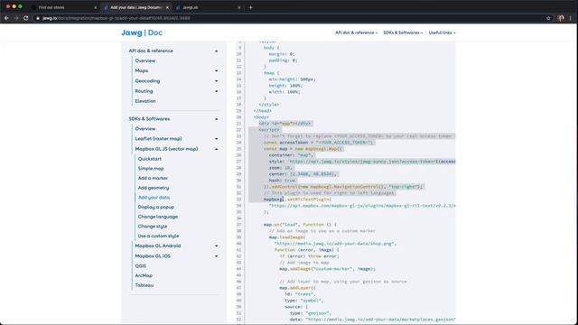Open the 'Simple map' page
This screenshot has height=325, width=578.
pos(151,169)
